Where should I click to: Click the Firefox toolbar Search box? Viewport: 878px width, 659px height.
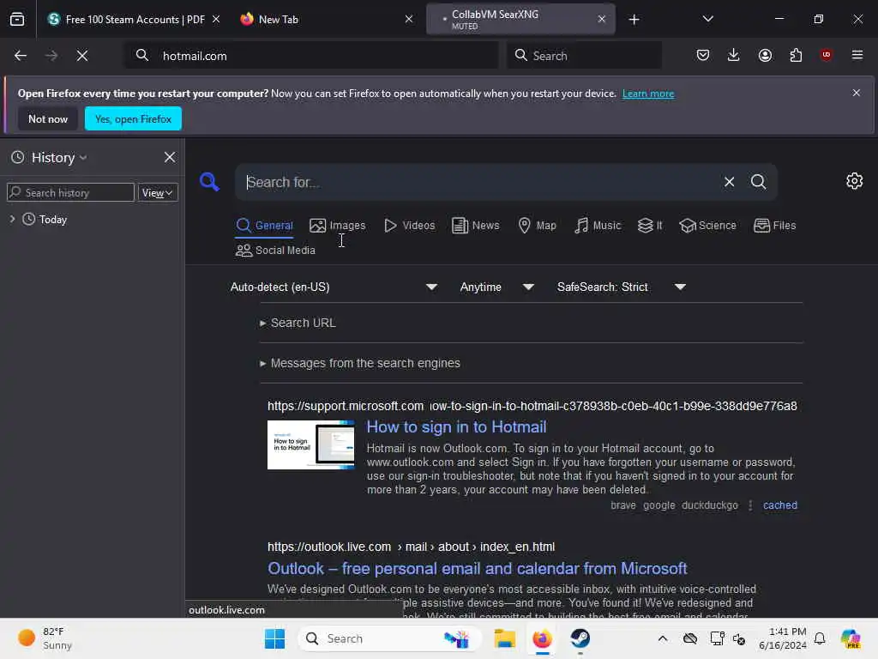584,56
